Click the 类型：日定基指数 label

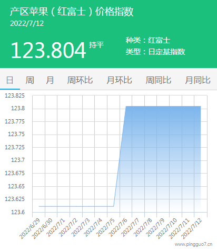point(155,52)
